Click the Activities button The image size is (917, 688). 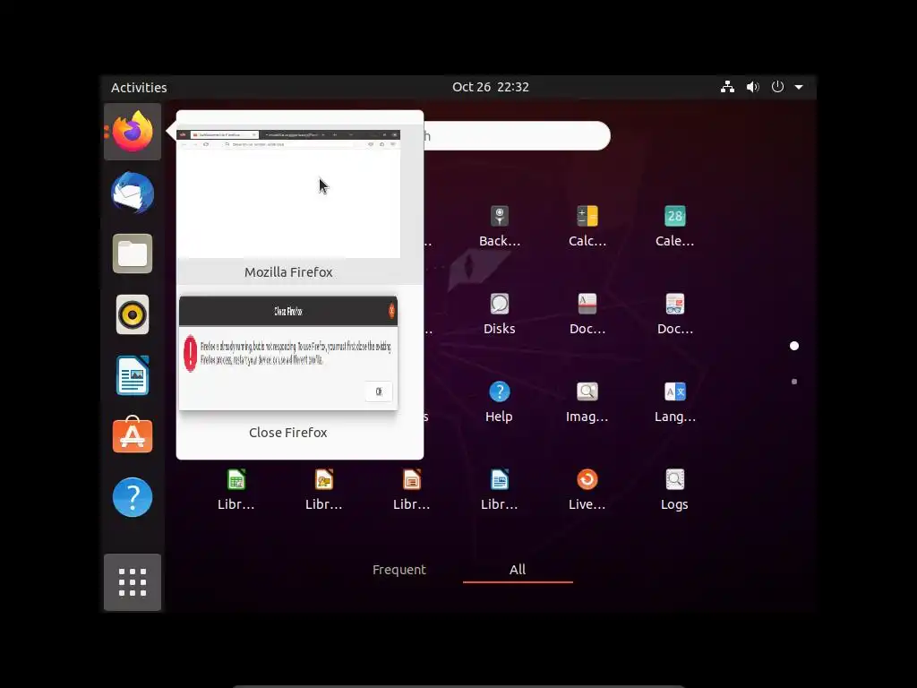(139, 87)
